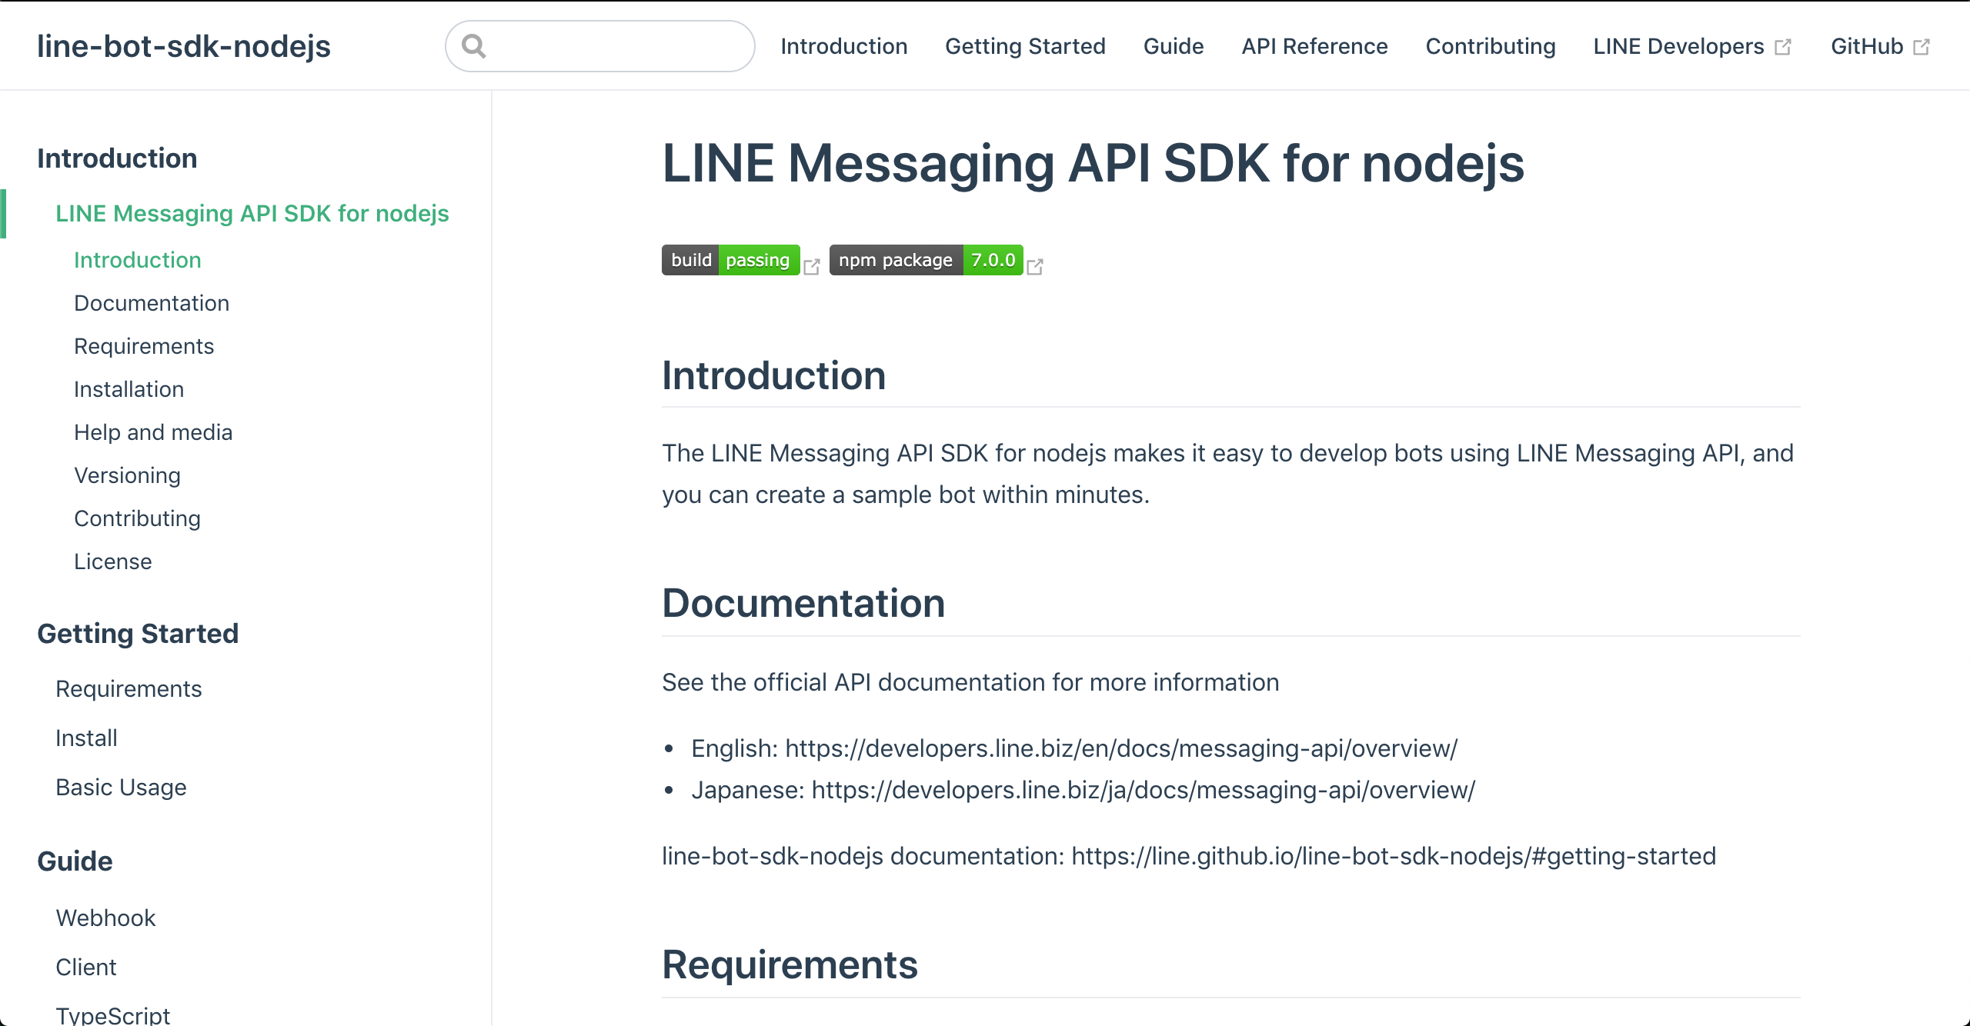Select Introduction heading in the sidebar
The image size is (1970, 1026).
coord(117,158)
